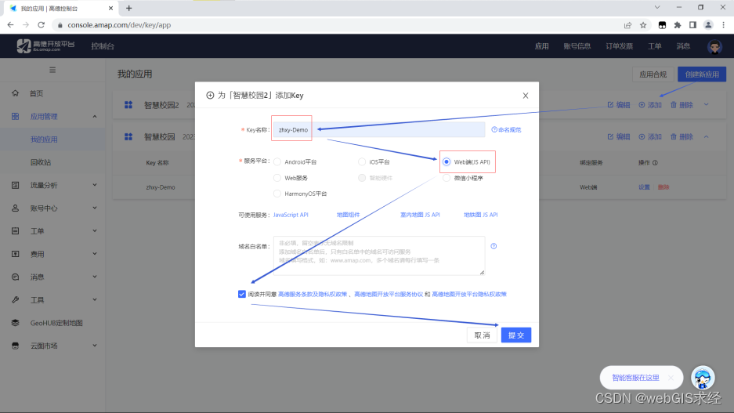Expand the 消息 sidebar section
734x413 pixels.
point(52,277)
